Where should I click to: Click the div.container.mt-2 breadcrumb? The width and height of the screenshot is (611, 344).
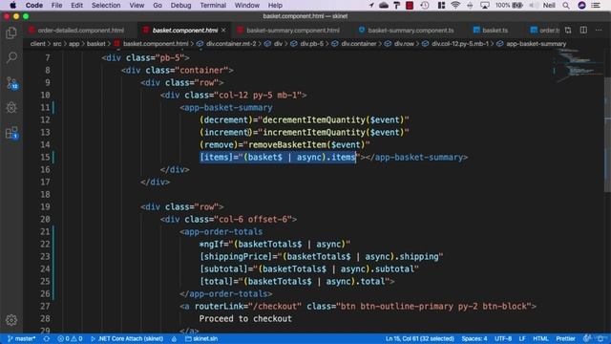(x=227, y=44)
